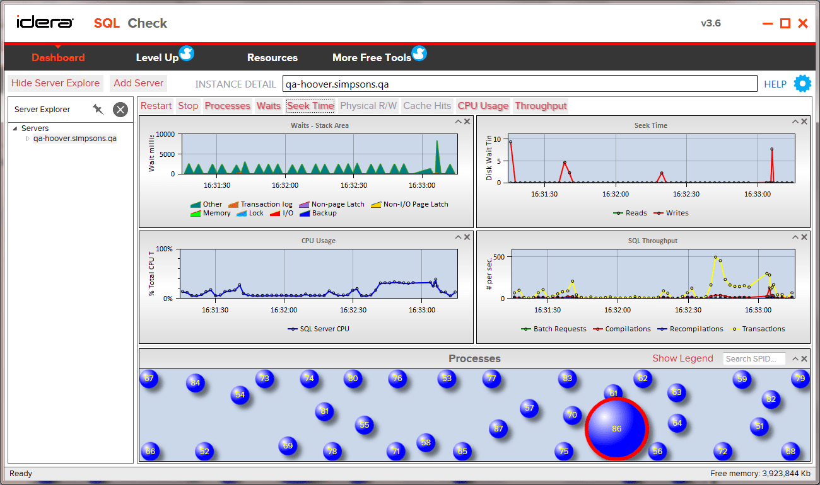Click the Search SPID input field

pos(754,358)
